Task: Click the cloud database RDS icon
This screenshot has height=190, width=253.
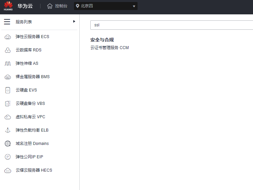Action: (8, 50)
